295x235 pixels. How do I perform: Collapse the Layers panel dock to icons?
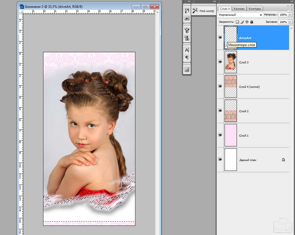click(x=292, y=1)
